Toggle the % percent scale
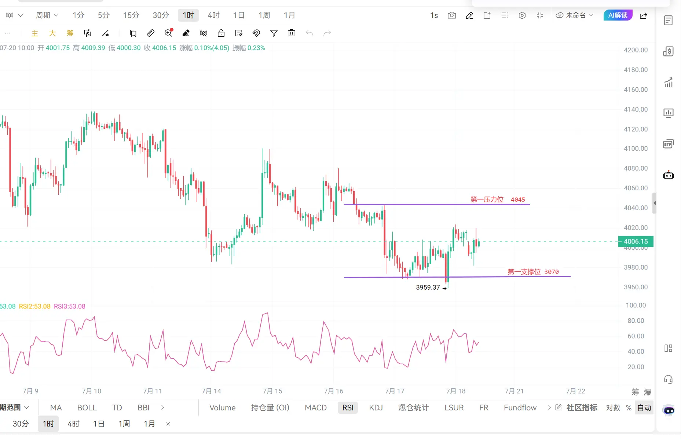The height and width of the screenshot is (439, 681). [x=629, y=407]
